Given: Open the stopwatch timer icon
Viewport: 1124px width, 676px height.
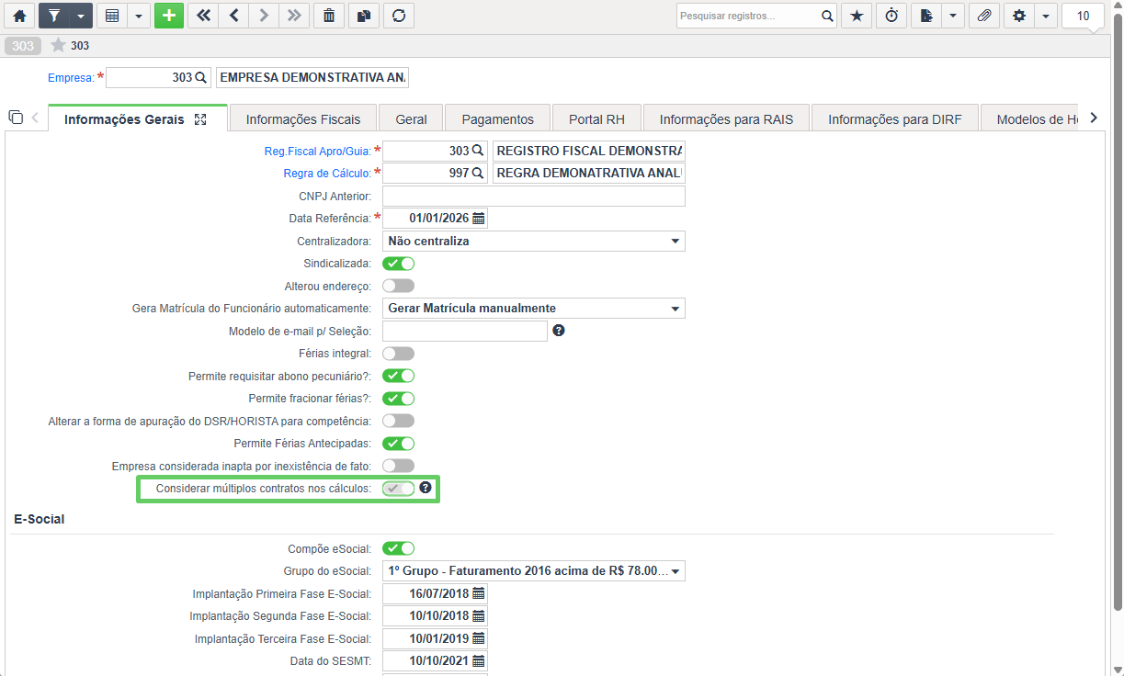Looking at the screenshot, I should pos(891,16).
